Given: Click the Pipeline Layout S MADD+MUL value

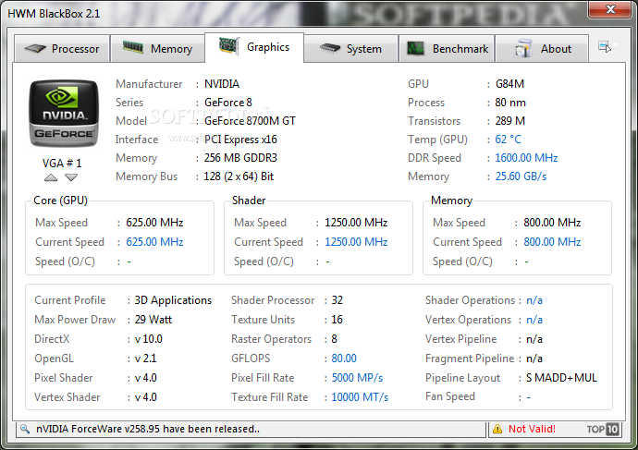Looking at the screenshot, I should [x=561, y=378].
